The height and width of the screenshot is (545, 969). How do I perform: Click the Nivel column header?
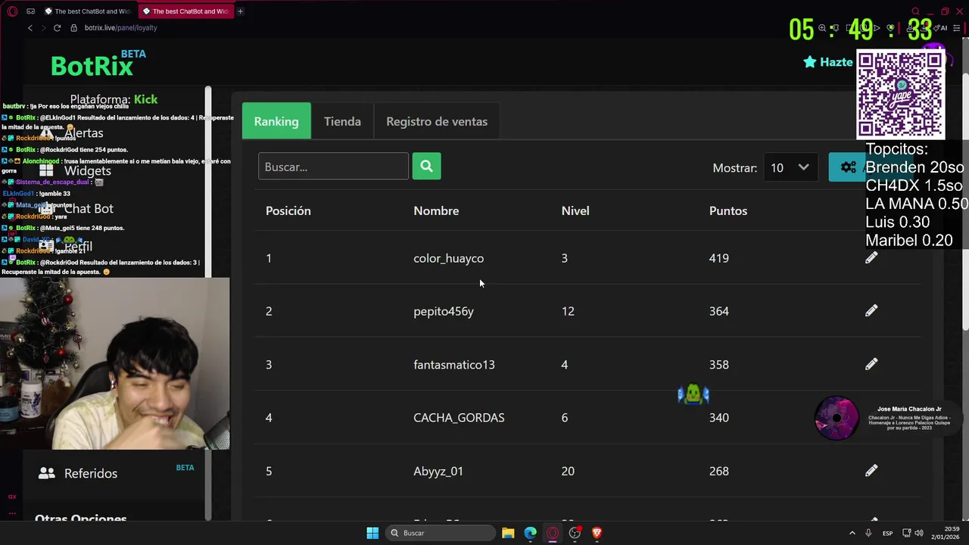click(x=575, y=210)
